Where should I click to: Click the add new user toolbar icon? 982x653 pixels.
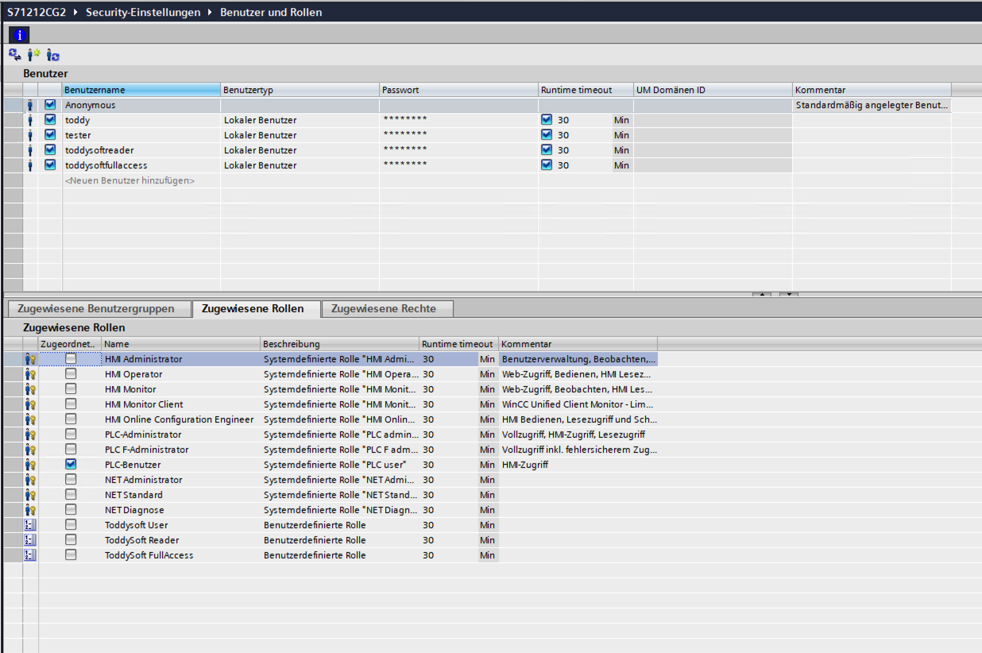(x=33, y=55)
